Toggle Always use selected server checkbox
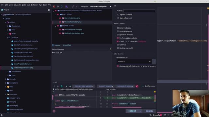The image size is (209, 117). [x=118, y=66]
